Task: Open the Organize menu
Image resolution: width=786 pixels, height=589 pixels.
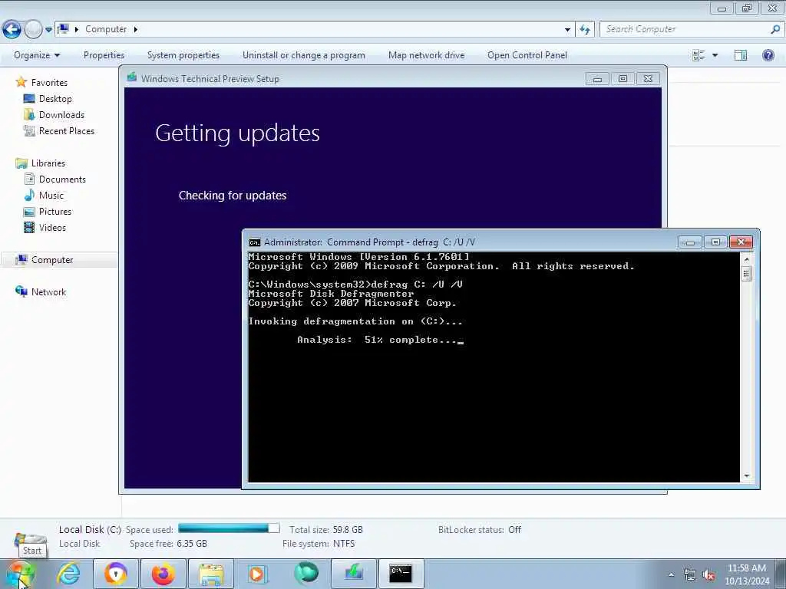Action: (x=37, y=55)
